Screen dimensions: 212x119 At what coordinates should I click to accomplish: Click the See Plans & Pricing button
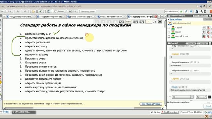point(151,104)
